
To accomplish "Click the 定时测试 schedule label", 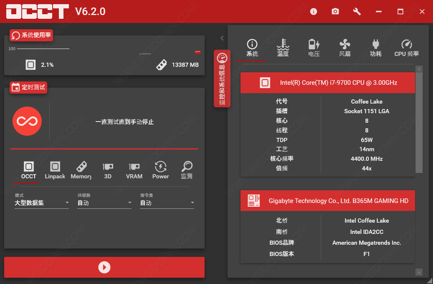I will tap(28, 88).
